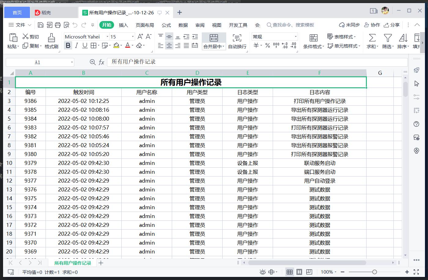The width and height of the screenshot is (428, 280).
Task: Toggle Italic formatting button
Action: point(76,46)
